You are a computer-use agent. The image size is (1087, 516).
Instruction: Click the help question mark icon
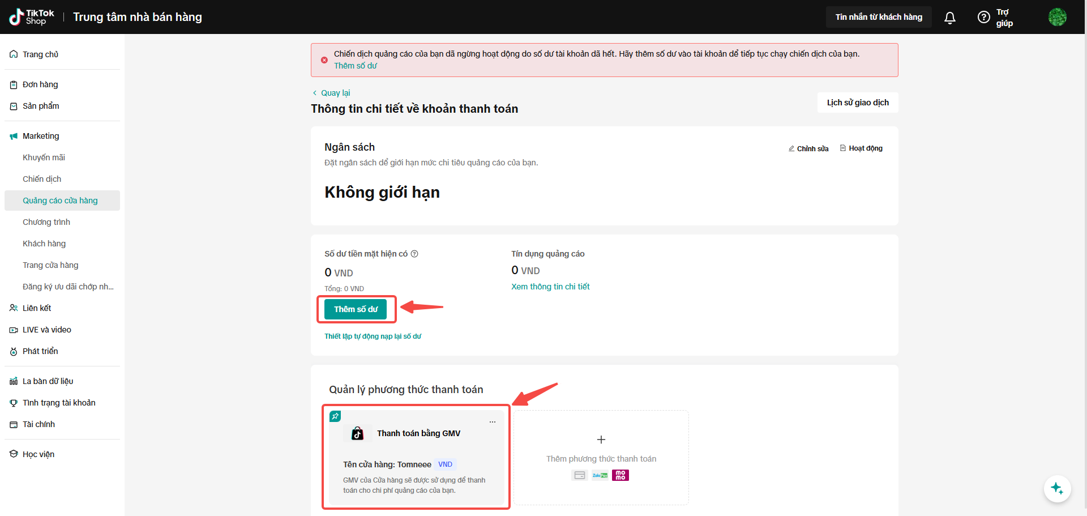tap(984, 17)
